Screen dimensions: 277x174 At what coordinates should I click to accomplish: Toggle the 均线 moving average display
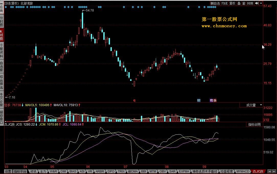click(225, 3)
